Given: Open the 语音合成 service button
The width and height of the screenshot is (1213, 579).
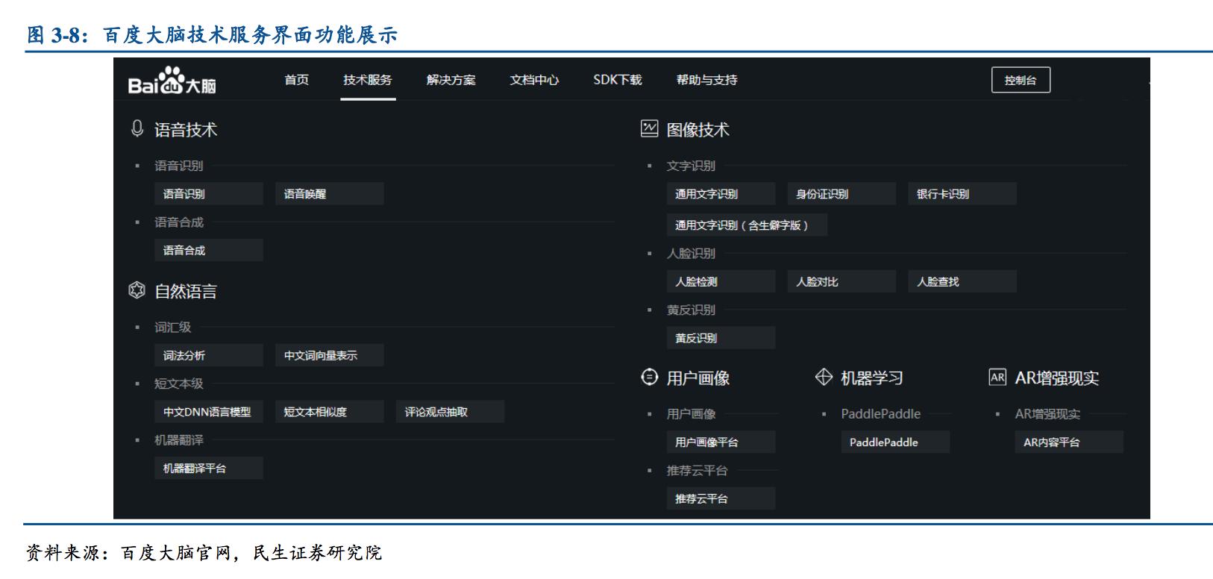Looking at the screenshot, I should (x=209, y=251).
